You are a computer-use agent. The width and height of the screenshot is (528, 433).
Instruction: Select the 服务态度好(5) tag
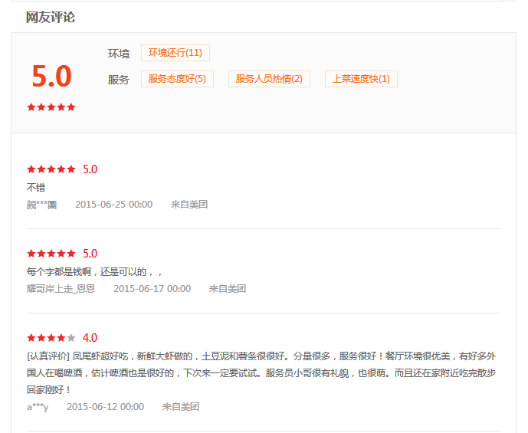coord(177,79)
